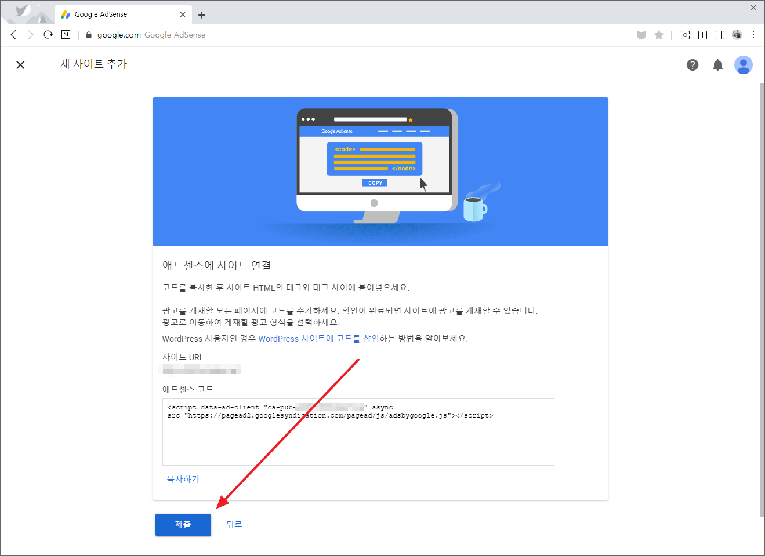Image resolution: width=765 pixels, height=556 pixels.
Task: Click the 사이트 URL label
Action: pos(183,357)
